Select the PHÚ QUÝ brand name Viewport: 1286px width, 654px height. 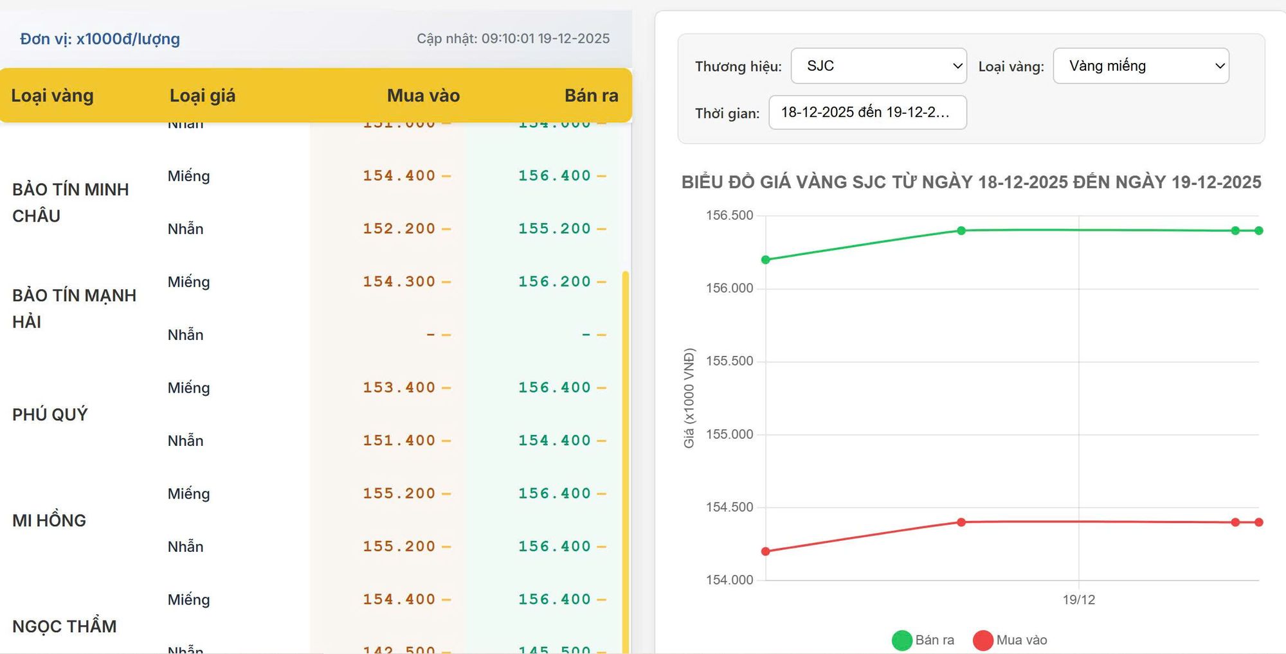point(50,414)
